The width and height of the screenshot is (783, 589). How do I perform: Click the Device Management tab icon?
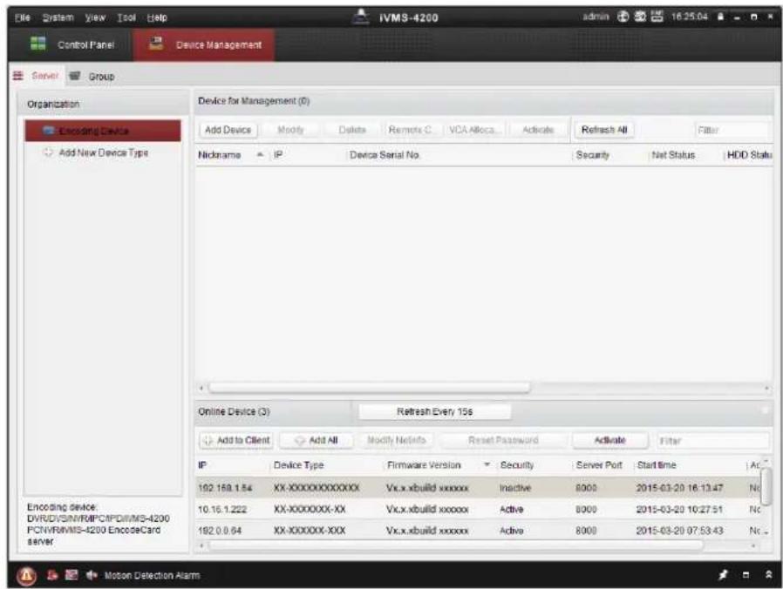tap(156, 44)
